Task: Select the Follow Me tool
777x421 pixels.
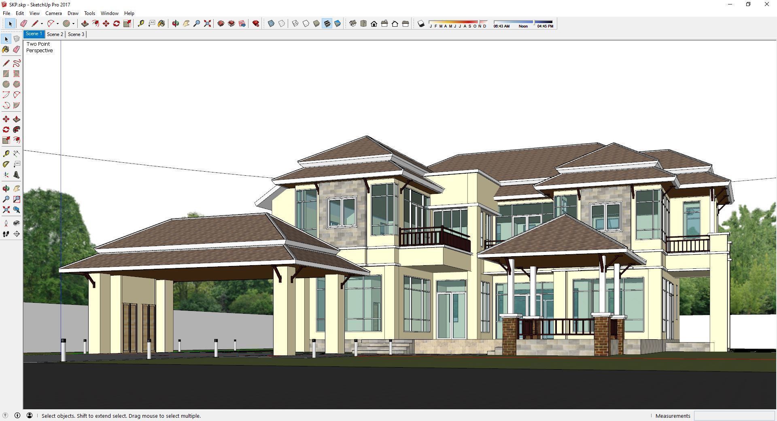Action: [17, 130]
